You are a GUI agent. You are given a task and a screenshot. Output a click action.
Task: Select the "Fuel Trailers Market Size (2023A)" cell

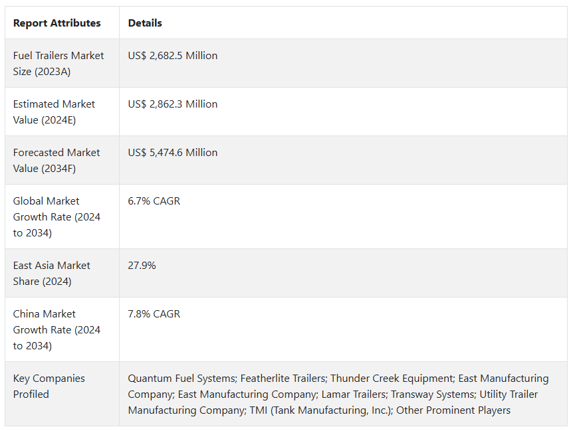[58, 64]
